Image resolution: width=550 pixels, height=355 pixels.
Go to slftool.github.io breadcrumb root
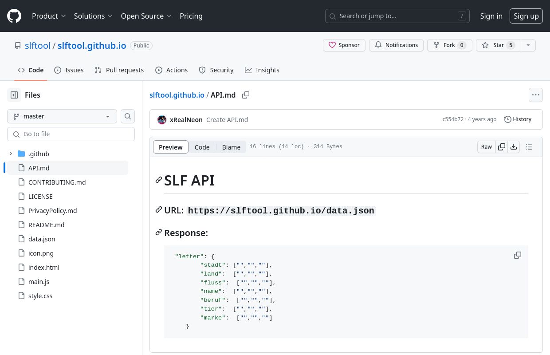coord(177,95)
